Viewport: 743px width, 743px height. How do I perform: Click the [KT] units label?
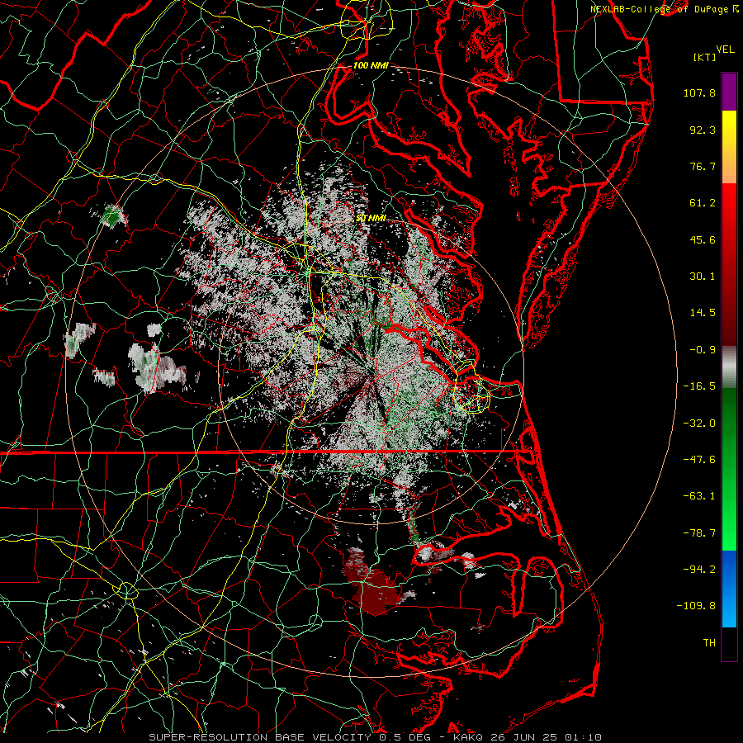click(x=705, y=57)
